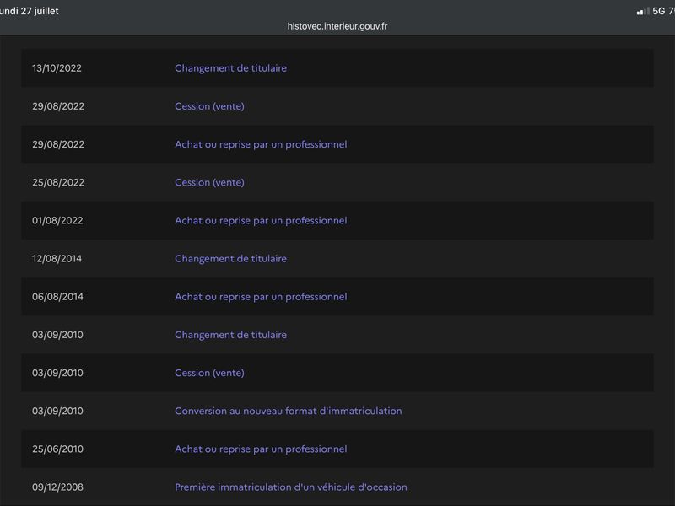The width and height of the screenshot is (675, 506).
Task: Select the date 09/12/2008
Action: [x=57, y=487]
